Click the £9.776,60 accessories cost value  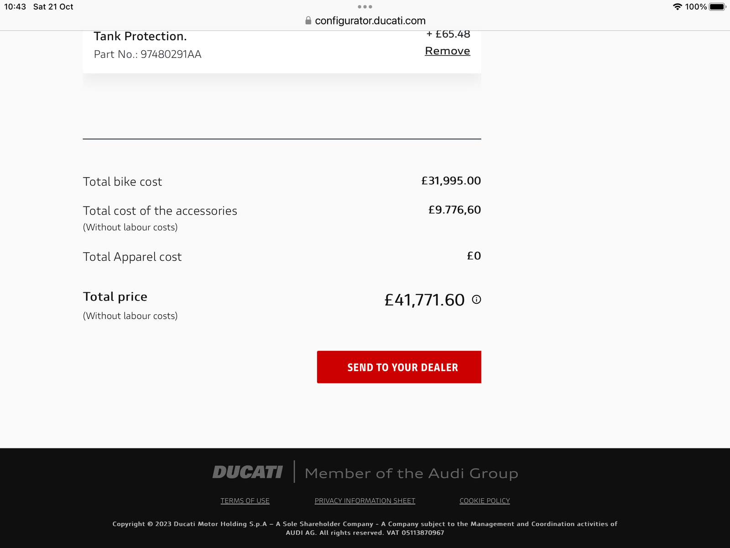point(454,210)
